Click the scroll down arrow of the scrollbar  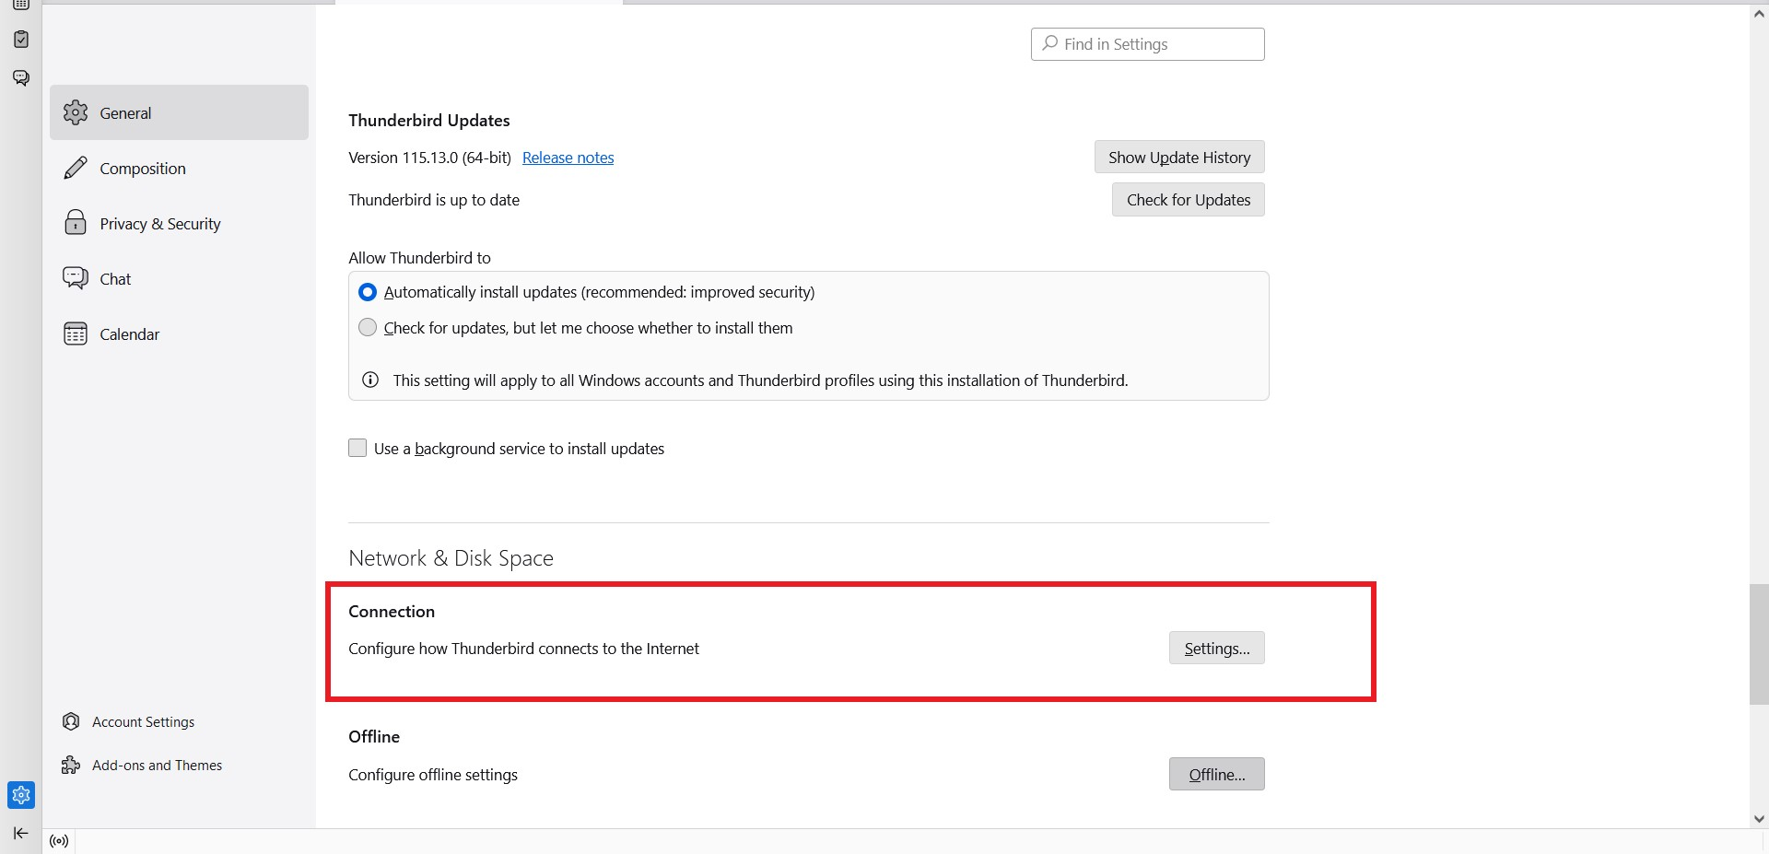coord(1759,819)
